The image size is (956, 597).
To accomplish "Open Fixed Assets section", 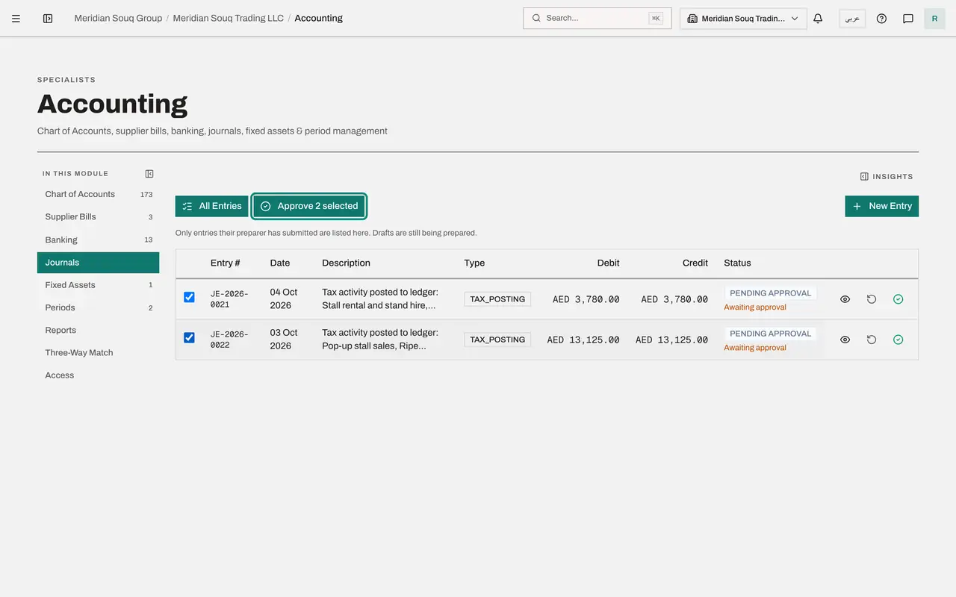I will coord(98,285).
